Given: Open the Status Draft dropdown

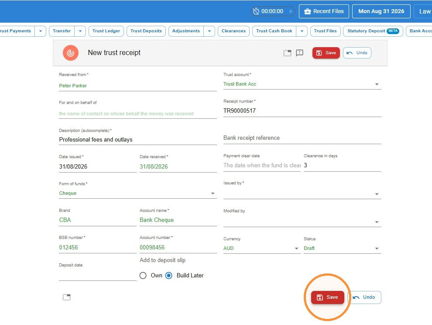Looking at the screenshot, I should (342, 248).
